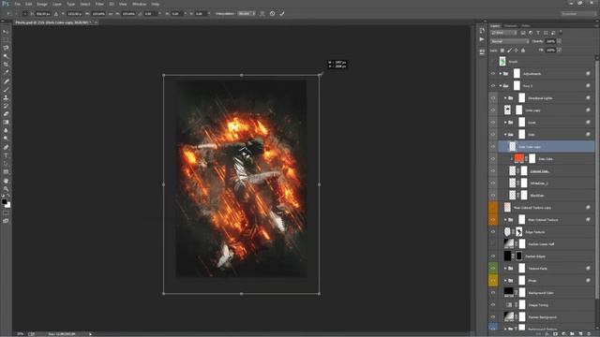Select the Horizontal Type tool
This screenshot has height=337, width=600.
tap(6, 155)
